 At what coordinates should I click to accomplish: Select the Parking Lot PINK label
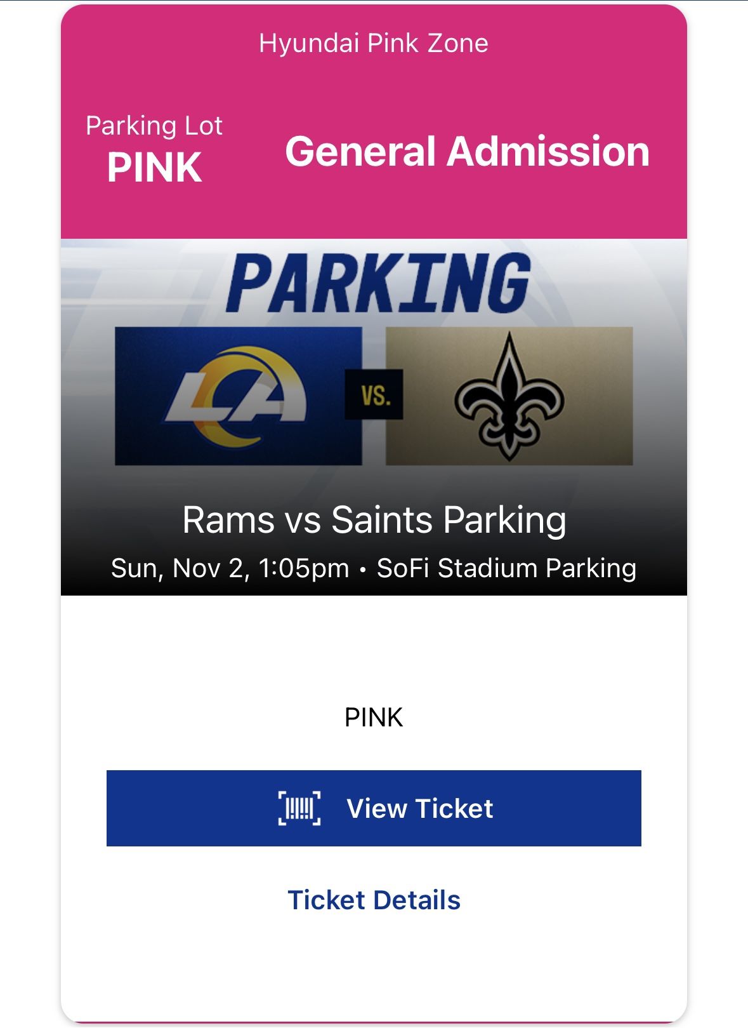coord(154,146)
